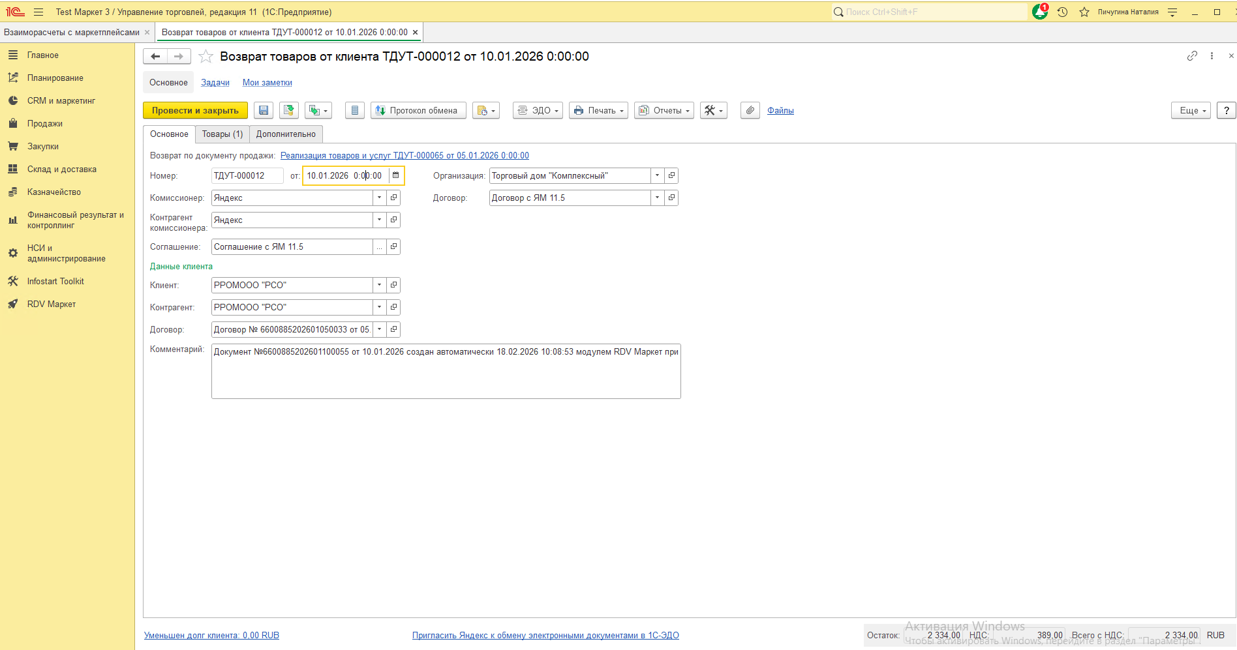Expand the Клиент dropdown list
The height and width of the screenshot is (650, 1237).
[x=380, y=285]
